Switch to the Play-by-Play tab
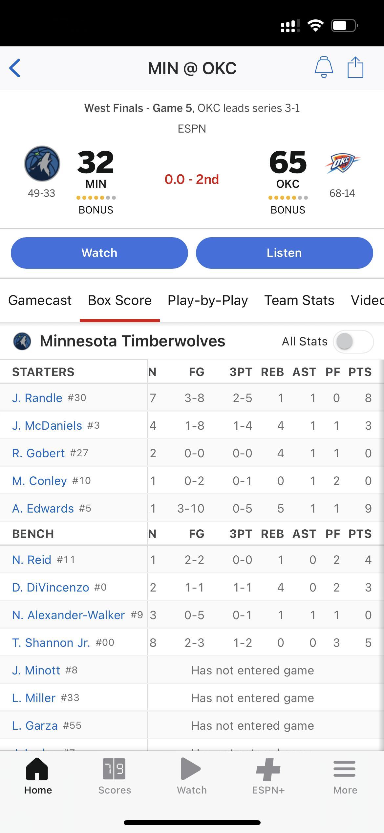Viewport: 384px width, 833px height. point(208,300)
